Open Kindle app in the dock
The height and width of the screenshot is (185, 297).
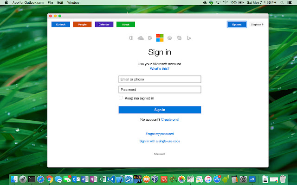(x=137, y=179)
